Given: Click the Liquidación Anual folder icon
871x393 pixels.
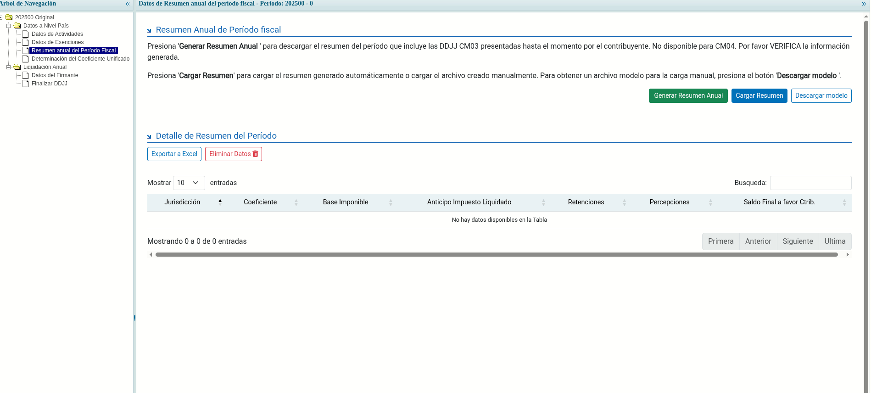Looking at the screenshot, I should [17, 67].
